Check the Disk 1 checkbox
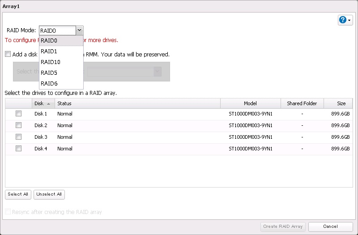Image resolution: width=358 pixels, height=235 pixels. pyautogui.click(x=19, y=114)
